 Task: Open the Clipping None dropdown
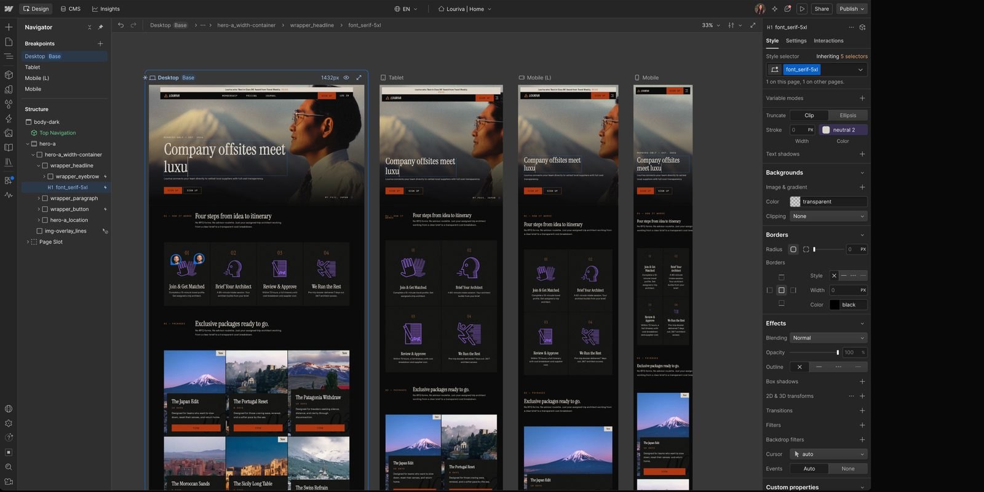point(828,216)
